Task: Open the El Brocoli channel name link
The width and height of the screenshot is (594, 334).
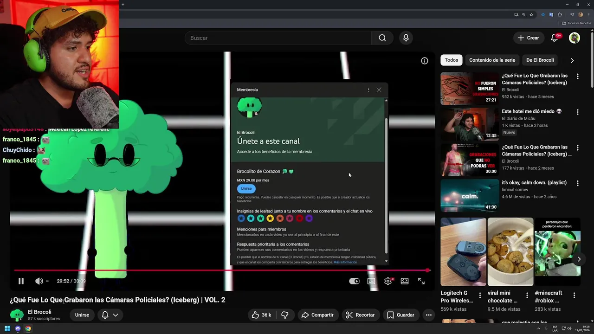Action: pyautogui.click(x=39, y=312)
